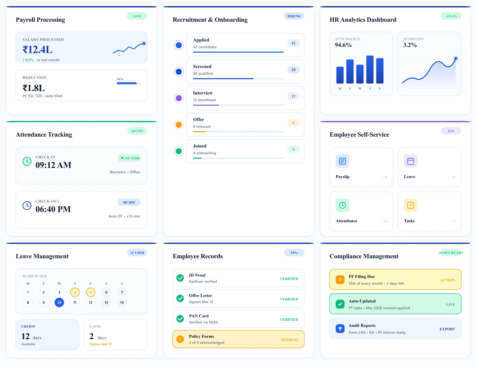This screenshot has width=477, height=367.
Task: Click the ON TIME status pill
Action: [129, 158]
